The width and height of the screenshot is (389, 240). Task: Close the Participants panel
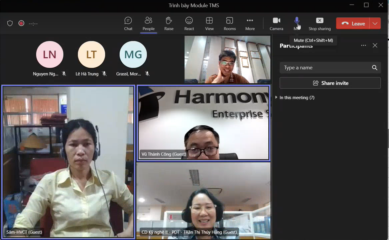coord(375,46)
